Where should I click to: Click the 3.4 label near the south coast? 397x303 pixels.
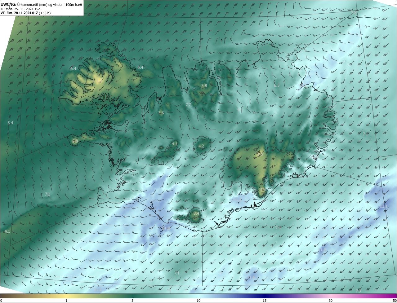point(196,213)
